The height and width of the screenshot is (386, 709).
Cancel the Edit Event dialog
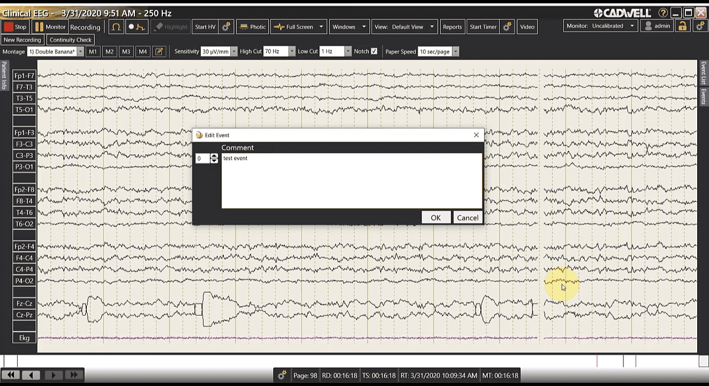pos(467,218)
